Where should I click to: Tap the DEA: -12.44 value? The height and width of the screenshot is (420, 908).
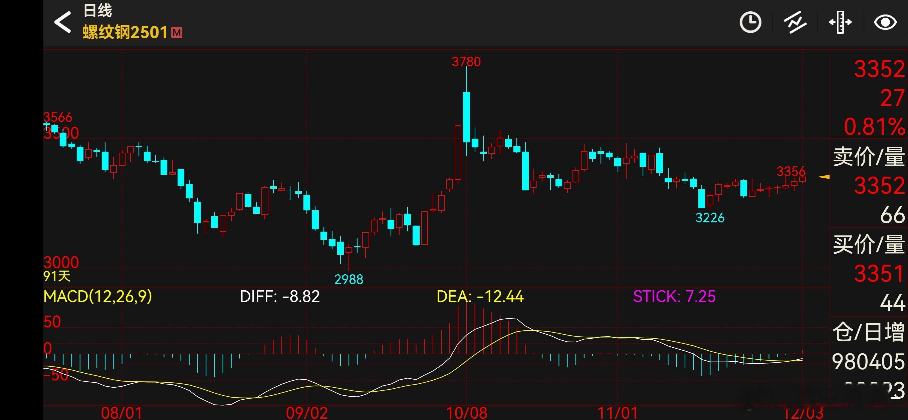(x=480, y=296)
